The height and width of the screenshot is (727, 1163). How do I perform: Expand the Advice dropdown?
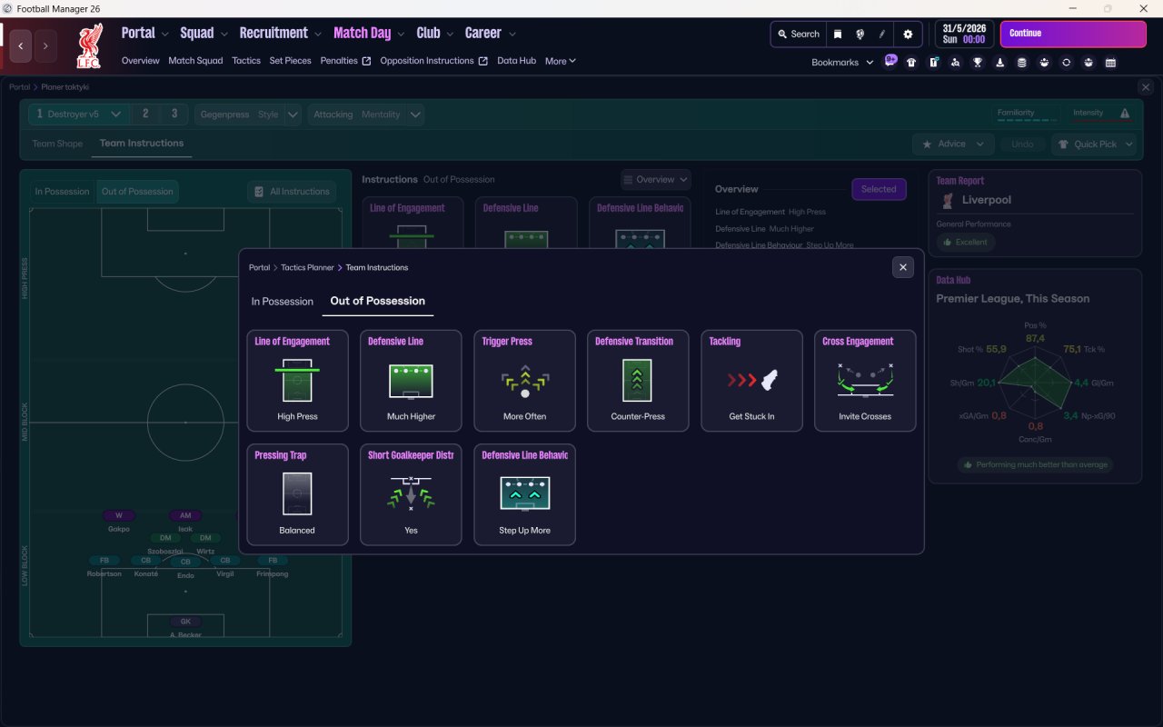pos(953,144)
